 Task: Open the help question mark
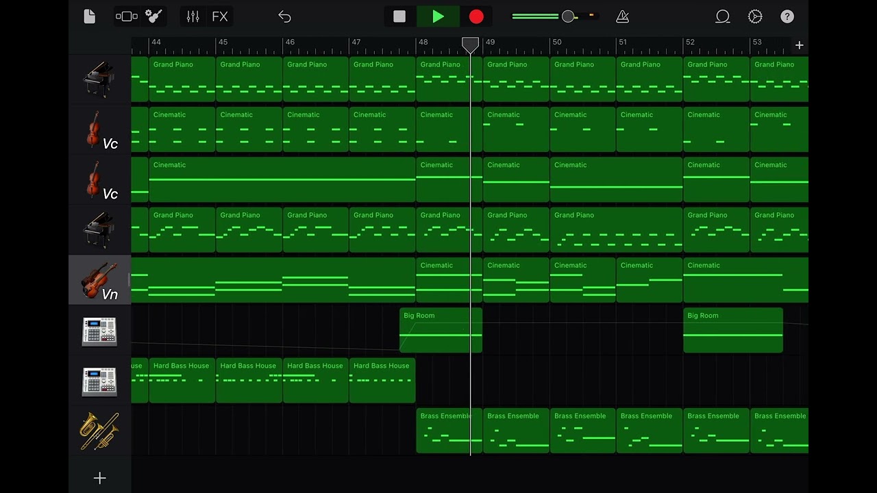787,16
